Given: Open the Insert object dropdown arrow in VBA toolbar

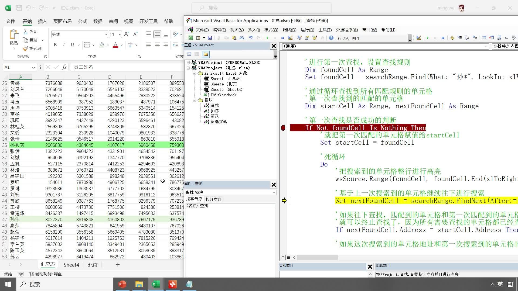Looking at the screenshot, I should coord(204,38).
